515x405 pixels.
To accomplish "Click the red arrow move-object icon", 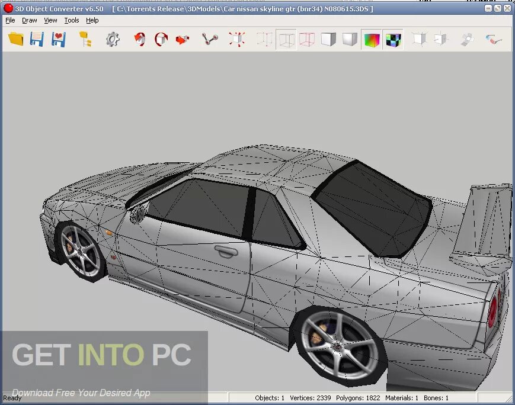I will 183,40.
